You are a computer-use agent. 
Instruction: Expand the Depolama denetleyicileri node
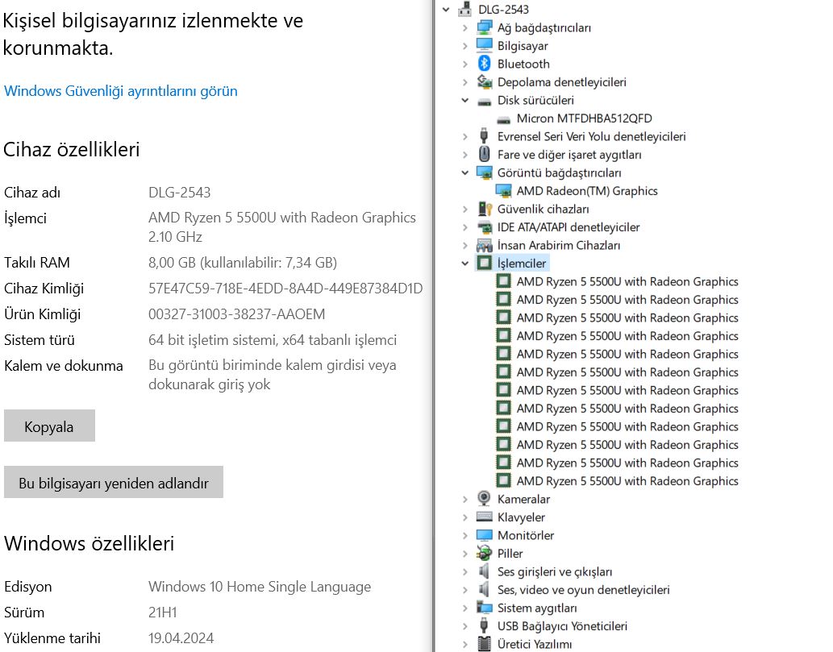464,81
